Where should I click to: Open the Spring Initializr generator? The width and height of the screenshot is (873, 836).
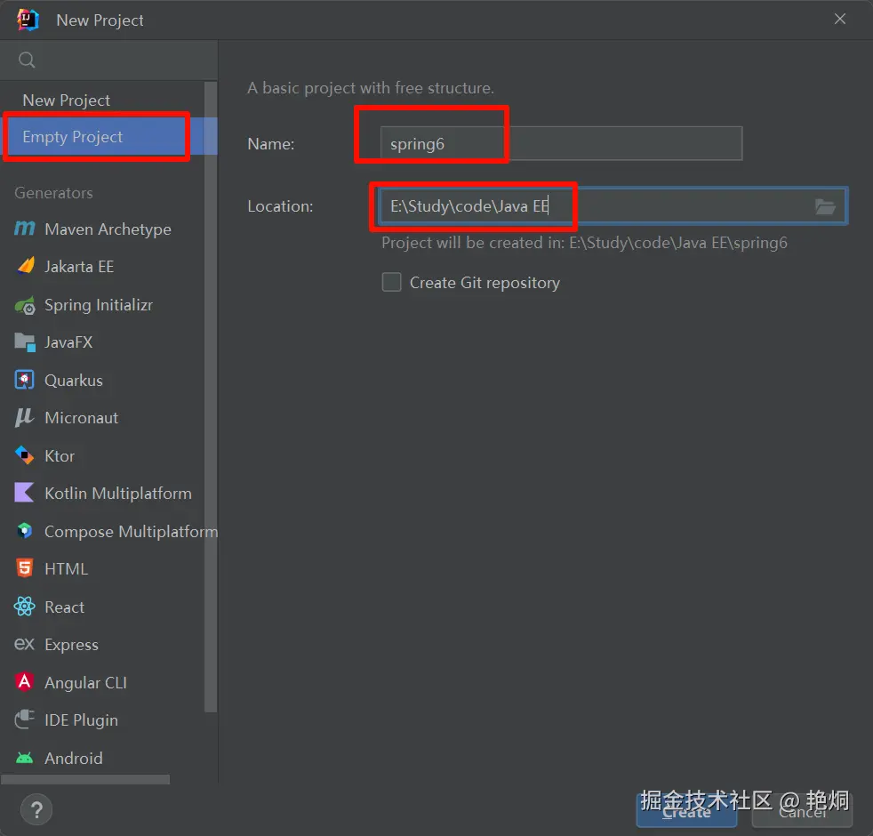click(100, 304)
